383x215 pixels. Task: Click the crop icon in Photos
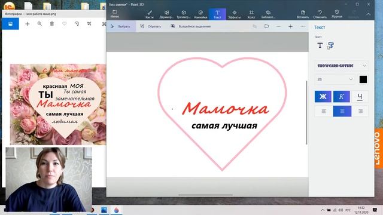pyautogui.click(x=89, y=24)
